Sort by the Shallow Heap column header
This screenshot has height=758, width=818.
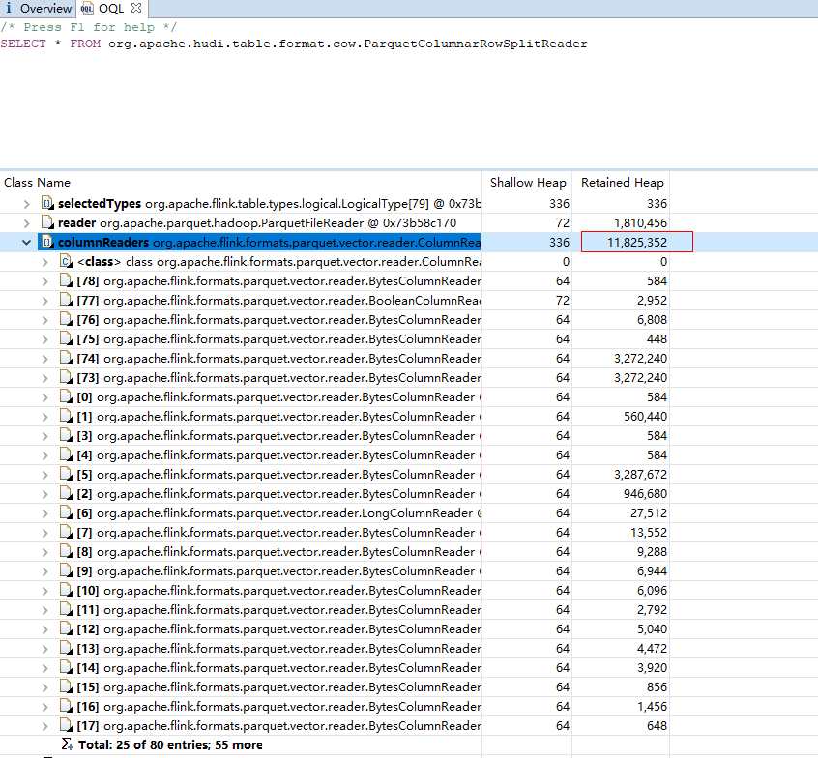528,183
